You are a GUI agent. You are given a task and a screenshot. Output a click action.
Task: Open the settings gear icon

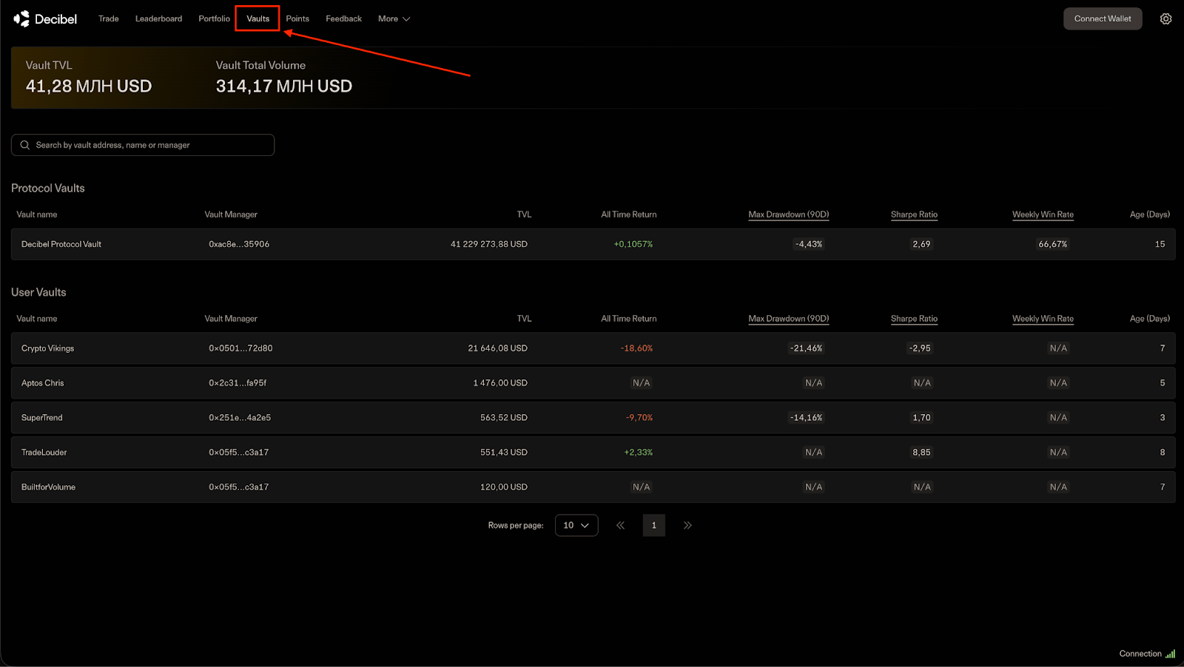tap(1165, 18)
